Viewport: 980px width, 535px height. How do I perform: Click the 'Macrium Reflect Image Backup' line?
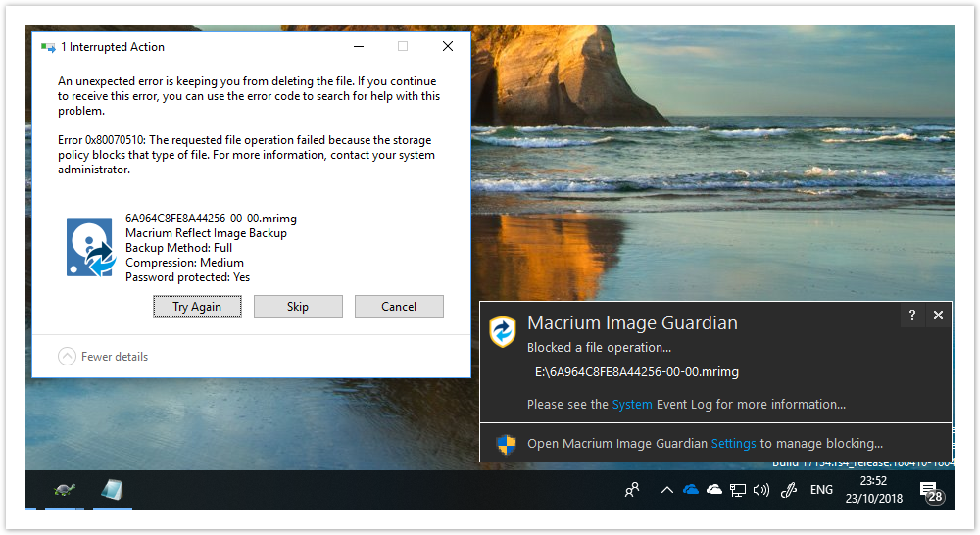click(x=206, y=233)
